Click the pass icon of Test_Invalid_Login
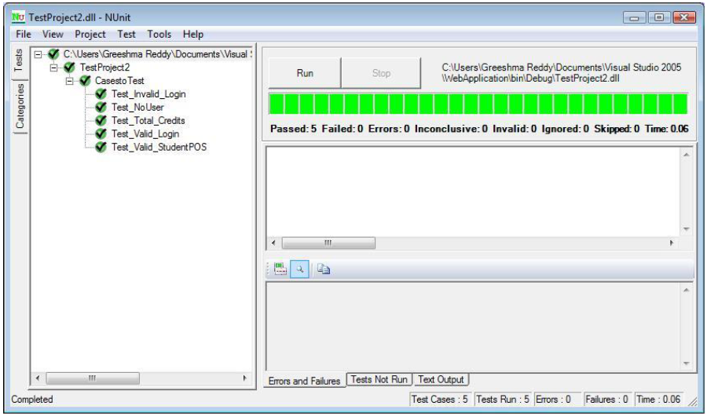This screenshot has height=420, width=707. pyautogui.click(x=101, y=94)
